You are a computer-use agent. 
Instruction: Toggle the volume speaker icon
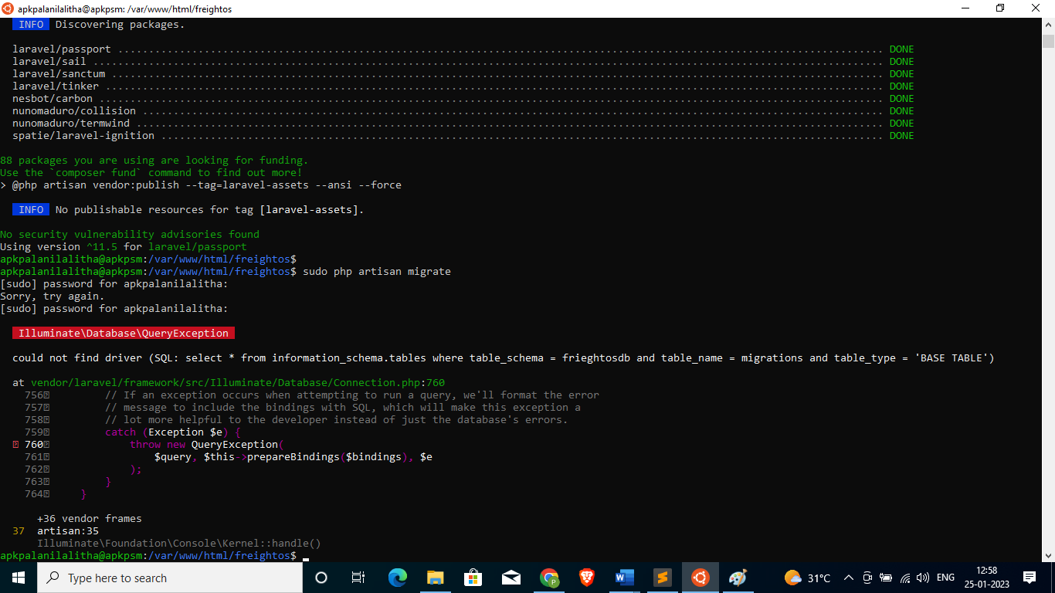click(922, 578)
